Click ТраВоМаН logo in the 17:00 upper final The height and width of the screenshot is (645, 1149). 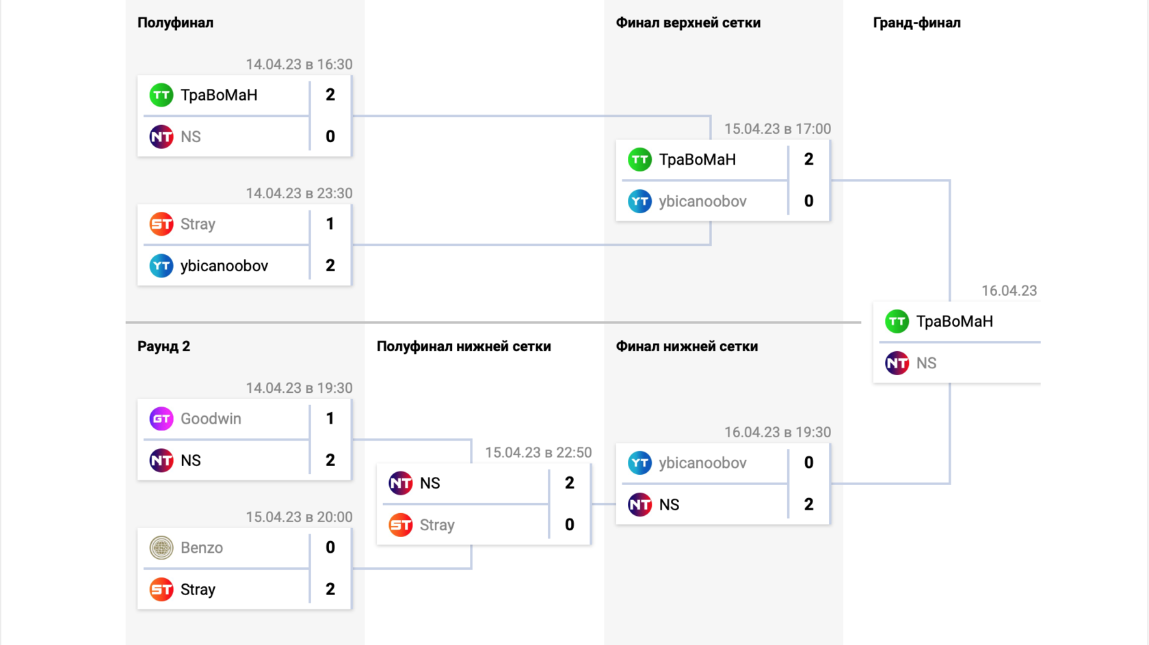(639, 160)
